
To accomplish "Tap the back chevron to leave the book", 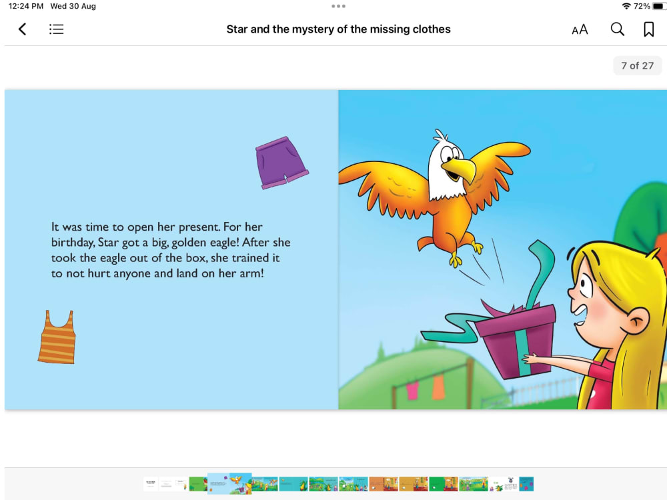I will coord(23,29).
